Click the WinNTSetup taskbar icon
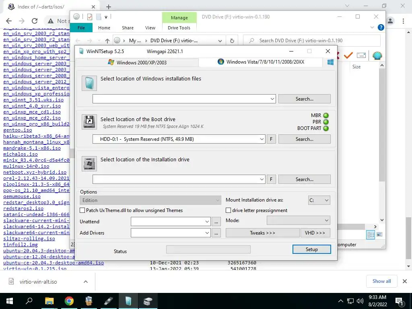The width and height of the screenshot is (412, 309). 128,301
